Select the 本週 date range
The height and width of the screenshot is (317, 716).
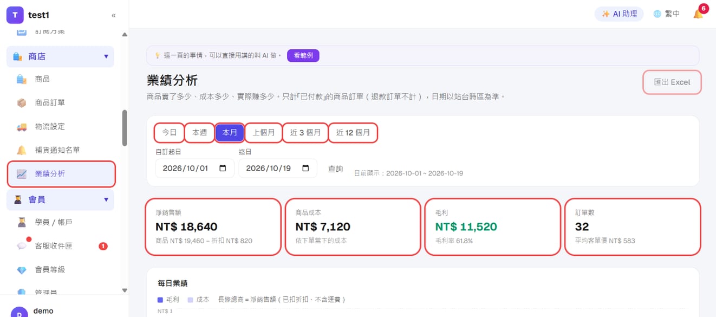pos(200,132)
